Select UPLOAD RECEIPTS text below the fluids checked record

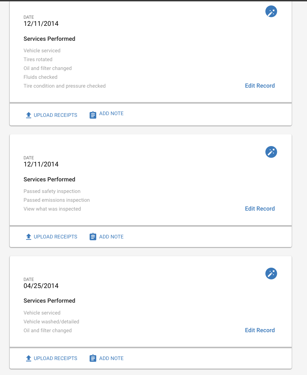click(55, 115)
